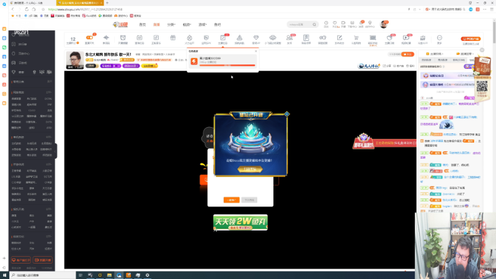Click the browser address bar
Image resolution: width=496 pixels, height=279 pixels.
point(221,9)
